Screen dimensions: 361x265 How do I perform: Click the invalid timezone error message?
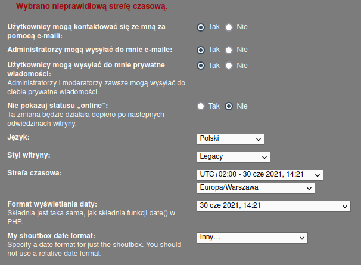(x=92, y=6)
